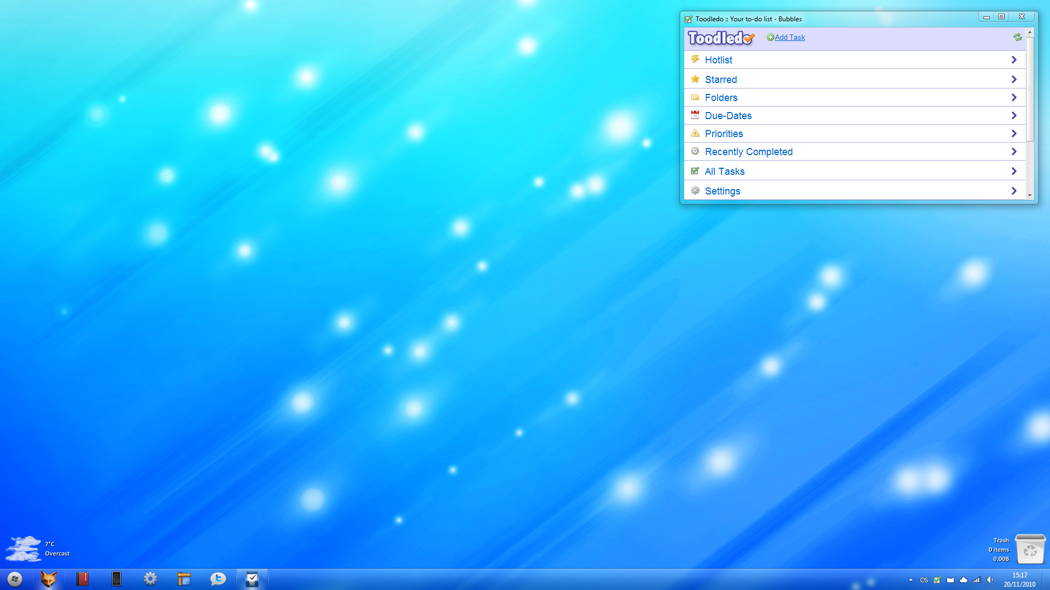
Task: Click the vertical scrollbar thumb in Toodledo window
Action: (1030, 89)
